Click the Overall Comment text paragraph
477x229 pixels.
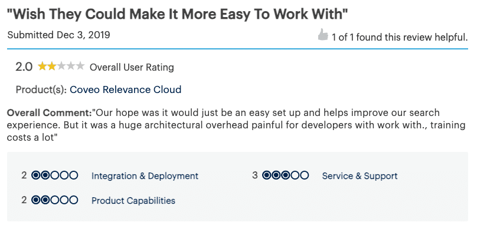[236, 125]
